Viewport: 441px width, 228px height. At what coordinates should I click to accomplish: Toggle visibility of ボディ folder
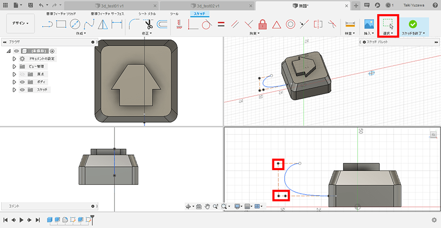pyautogui.click(x=22, y=82)
